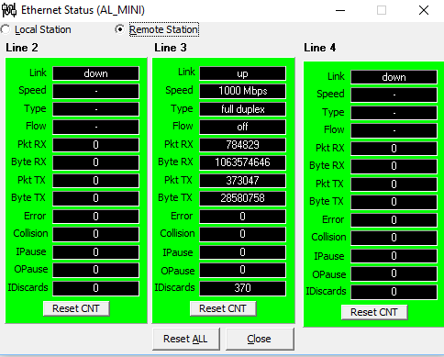
Task: Click Line 2 Link field showing down
Action: pyautogui.click(x=96, y=73)
